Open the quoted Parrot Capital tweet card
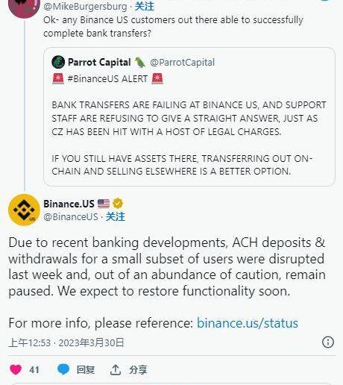 tap(189, 116)
